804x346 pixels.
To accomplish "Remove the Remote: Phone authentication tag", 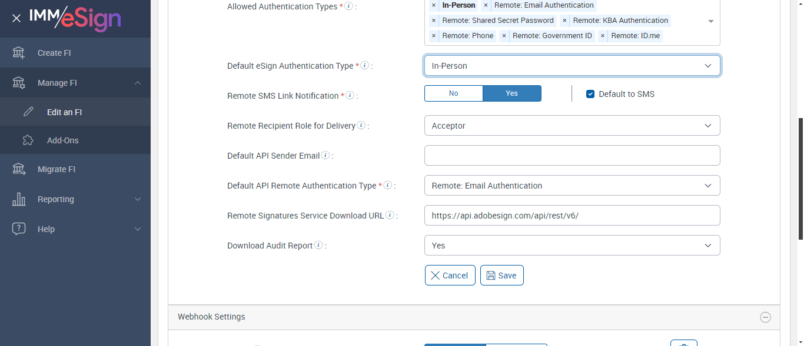I will pyautogui.click(x=434, y=36).
